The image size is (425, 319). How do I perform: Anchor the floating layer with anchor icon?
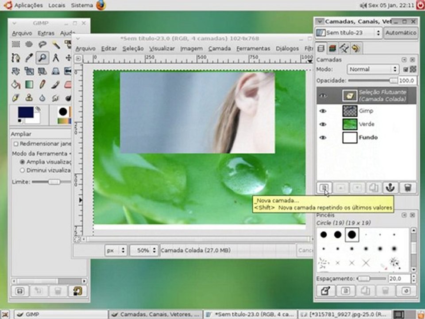point(390,188)
